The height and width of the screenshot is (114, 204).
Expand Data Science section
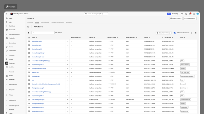[7, 100]
